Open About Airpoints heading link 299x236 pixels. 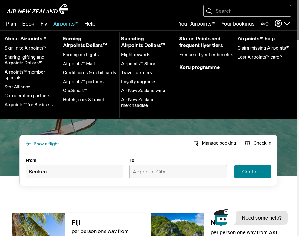click(x=25, y=39)
